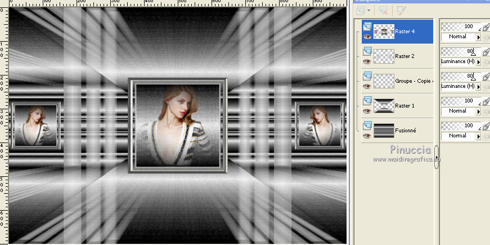Image resolution: width=490 pixels, height=245 pixels.
Task: Click the Fusionné layer thumbnail
Action: (384, 131)
